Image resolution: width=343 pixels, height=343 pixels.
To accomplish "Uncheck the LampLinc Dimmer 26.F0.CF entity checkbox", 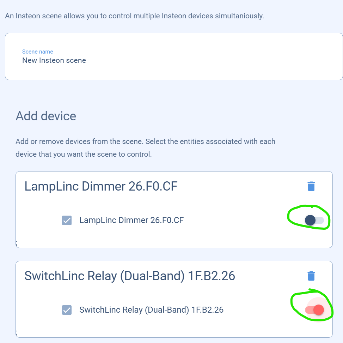I will (x=67, y=221).
